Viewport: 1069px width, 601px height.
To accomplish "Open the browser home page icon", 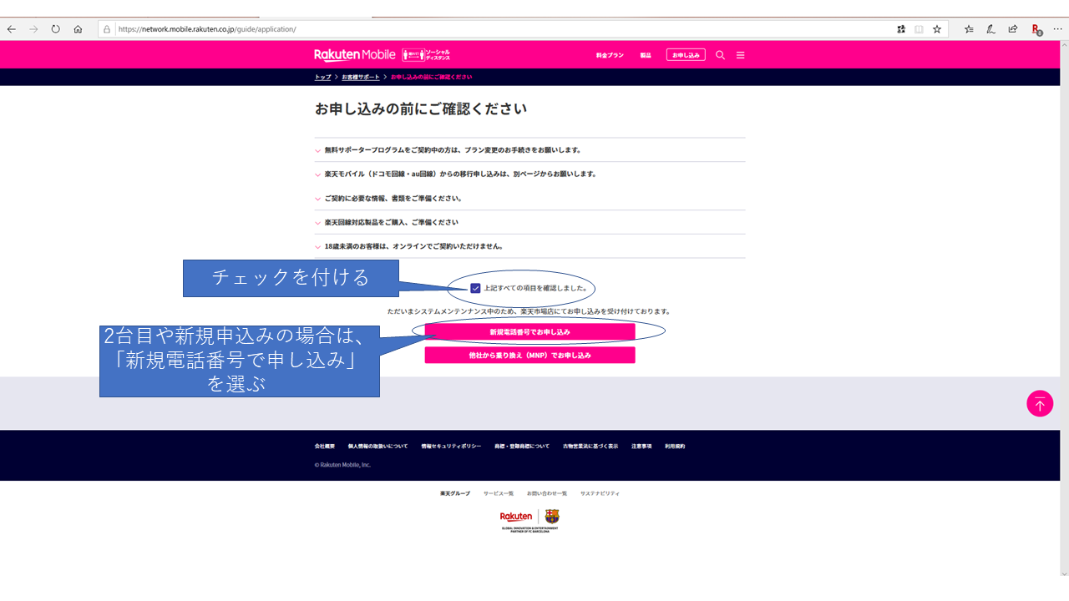I will tap(78, 28).
